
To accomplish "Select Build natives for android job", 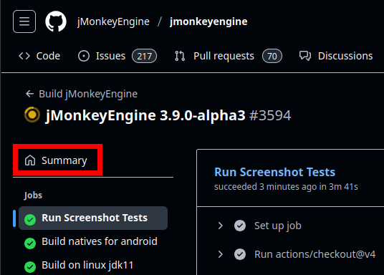I will point(93,241).
